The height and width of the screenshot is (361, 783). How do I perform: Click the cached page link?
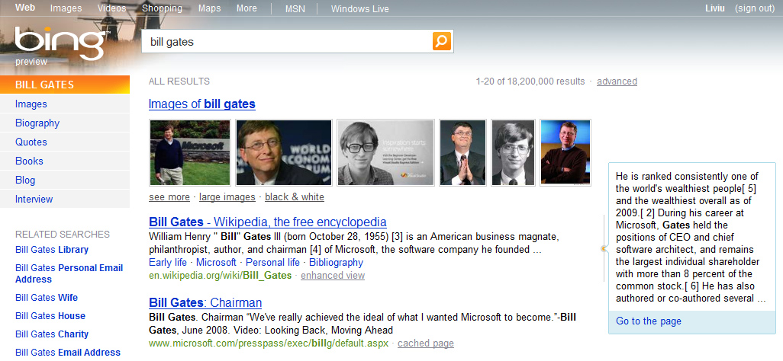[x=426, y=343]
